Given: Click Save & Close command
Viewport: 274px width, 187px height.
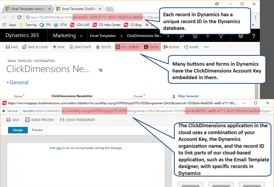Looking at the screenshot, I should 35,47.
